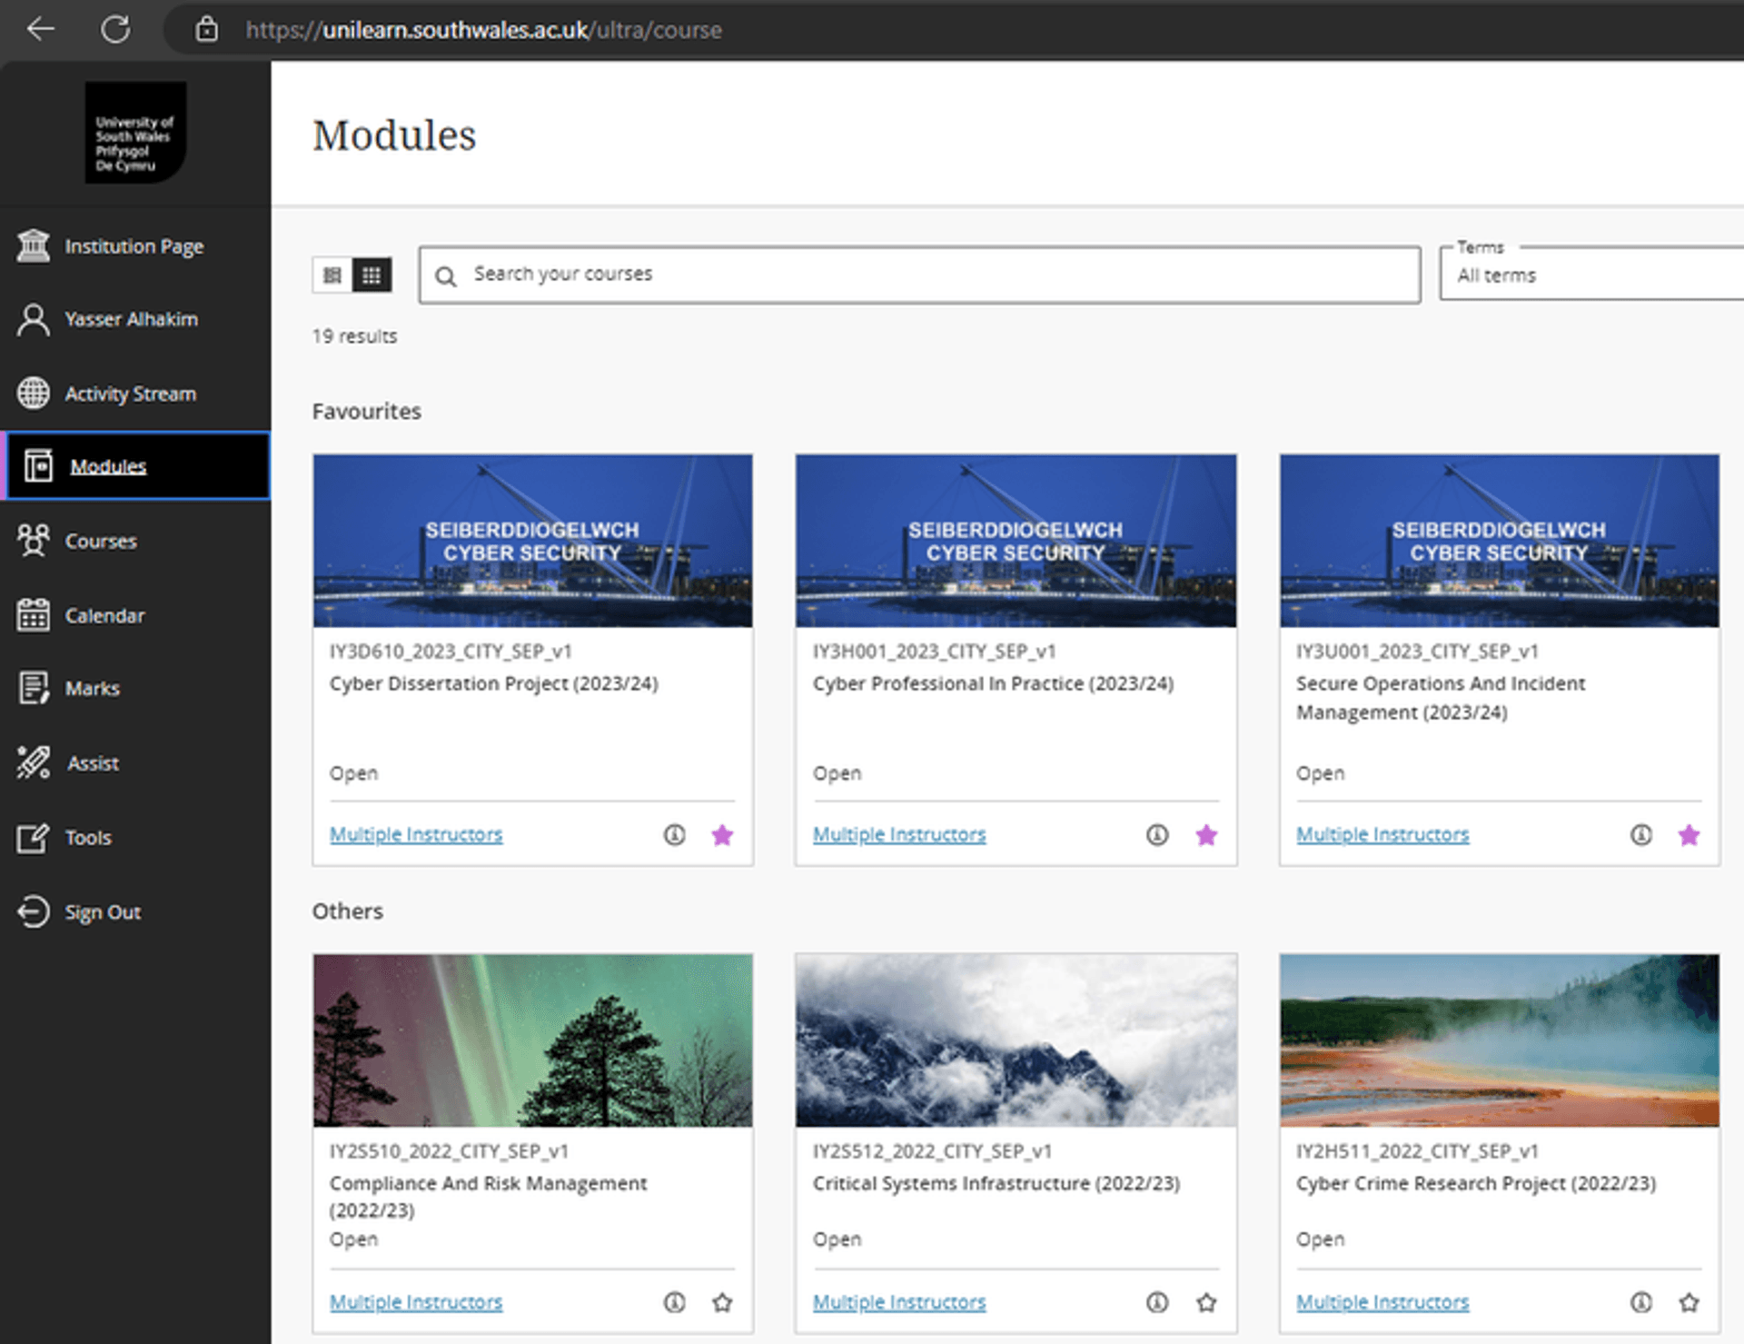Image resolution: width=1744 pixels, height=1344 pixels.
Task: Switch to grid view toggle
Action: click(372, 275)
